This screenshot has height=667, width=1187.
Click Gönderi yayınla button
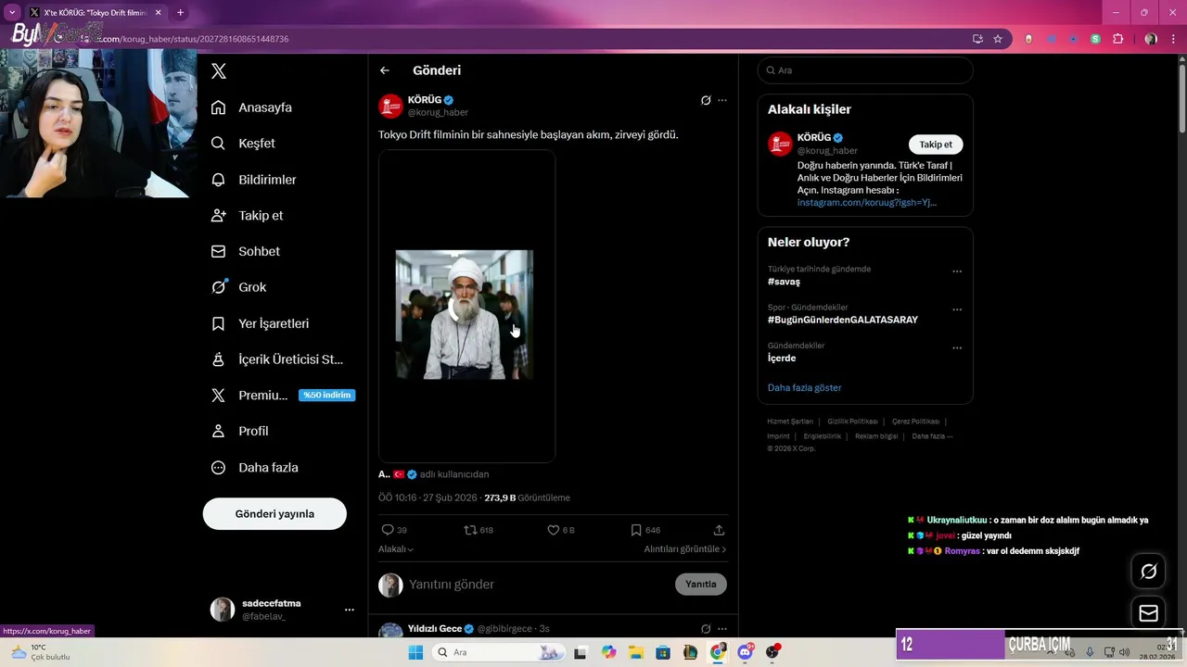tap(274, 514)
